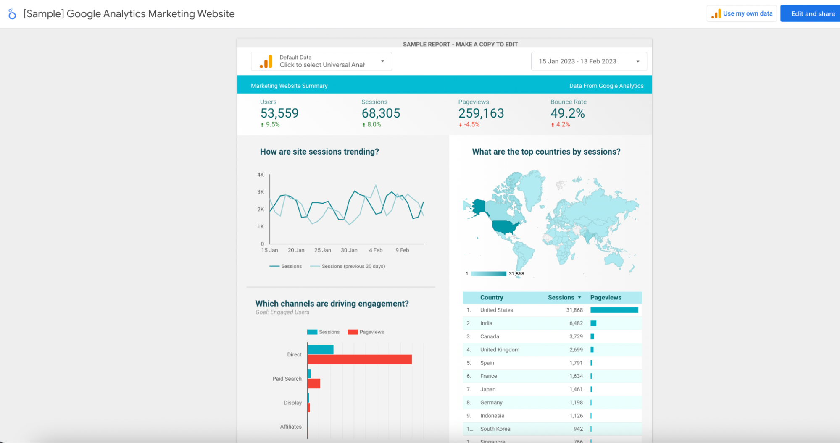Click India row in country table

click(552, 323)
